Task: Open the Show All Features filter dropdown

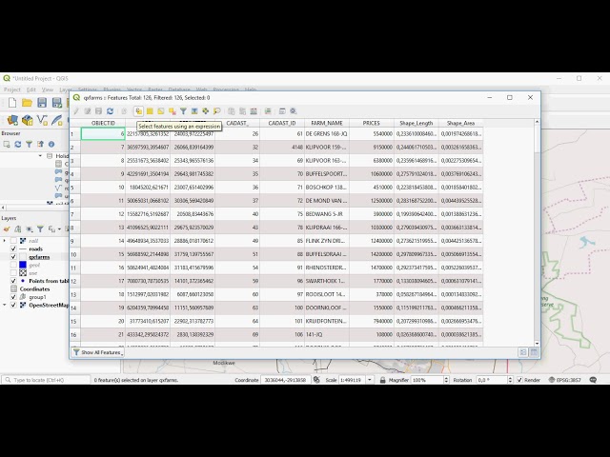Action: tap(98, 352)
